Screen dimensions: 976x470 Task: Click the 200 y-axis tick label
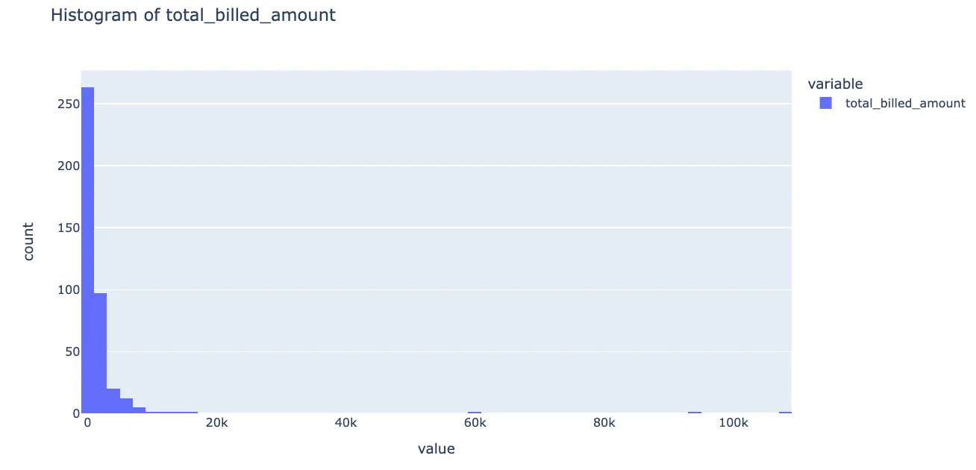click(68, 166)
